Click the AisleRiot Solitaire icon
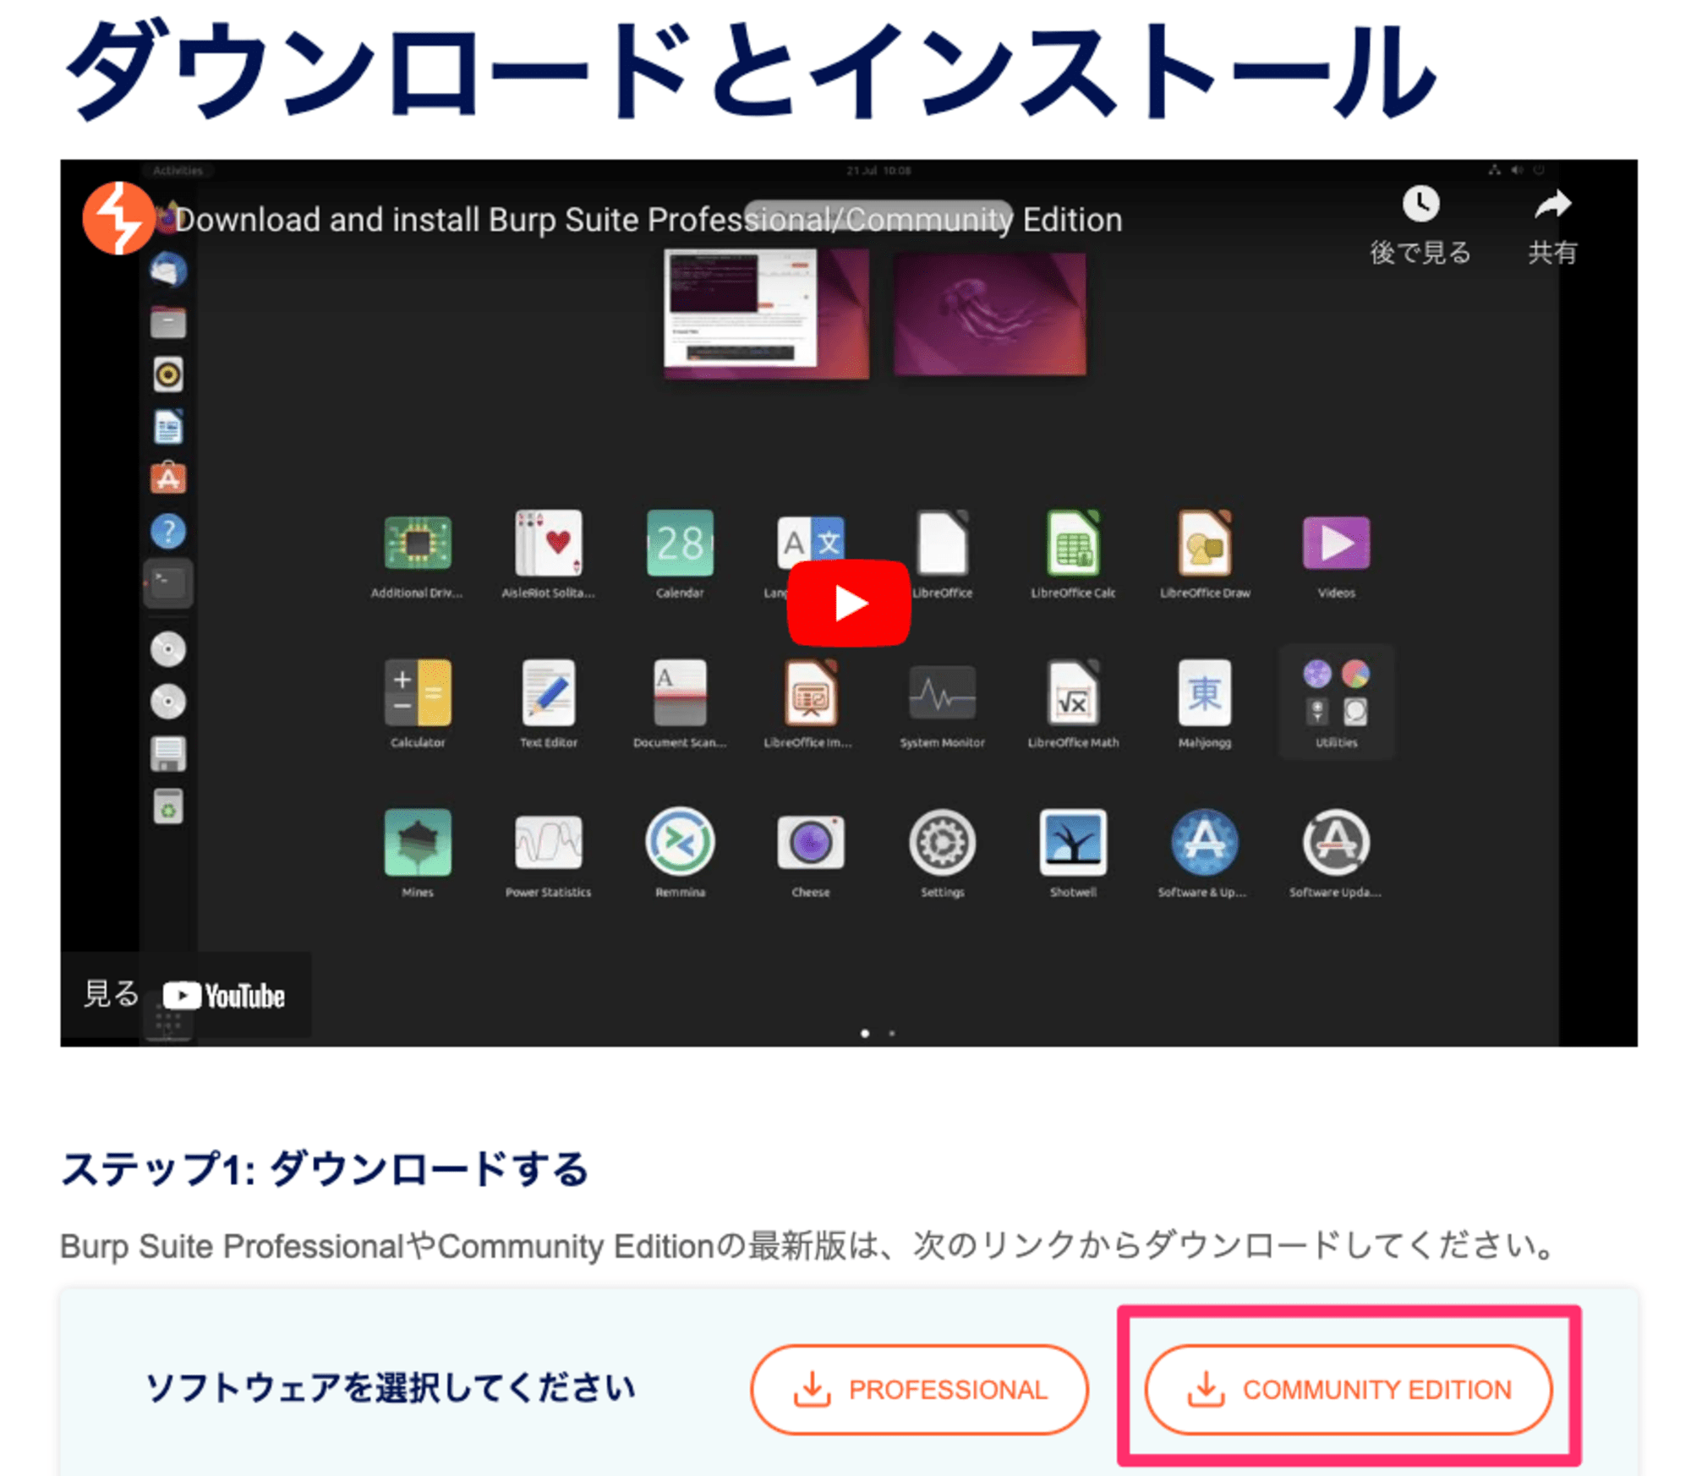The image size is (1691, 1476). (549, 543)
